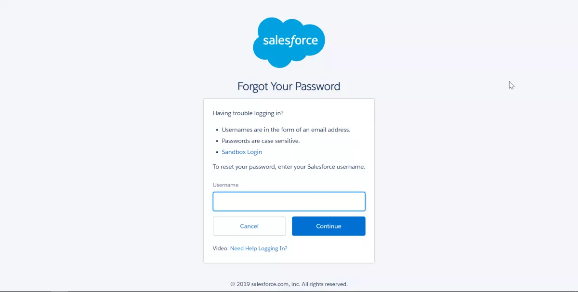Select the 'Passwords are case sensitive' line

tap(261, 141)
